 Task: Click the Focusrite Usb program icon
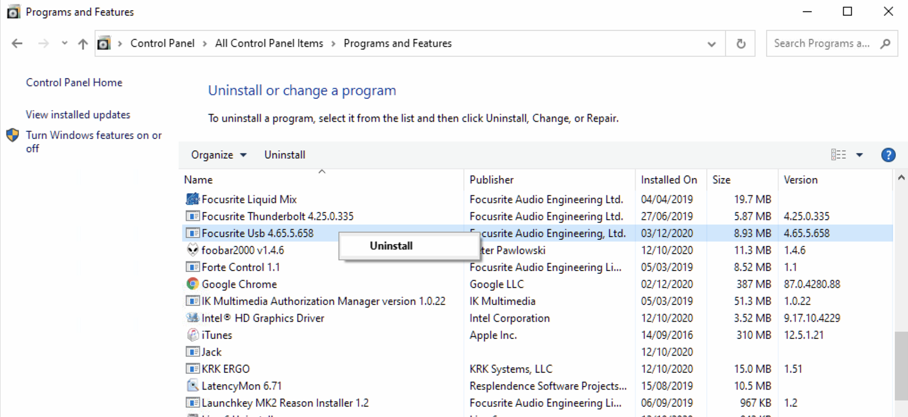[192, 233]
